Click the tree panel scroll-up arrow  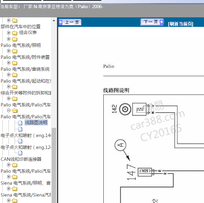pyautogui.click(x=54, y=20)
